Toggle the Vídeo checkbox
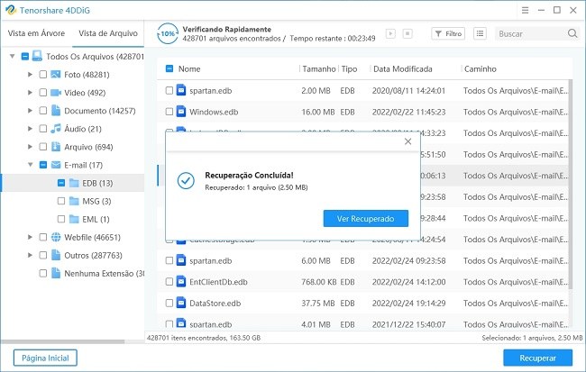Image resolution: width=586 pixels, height=372 pixels. click(x=43, y=92)
